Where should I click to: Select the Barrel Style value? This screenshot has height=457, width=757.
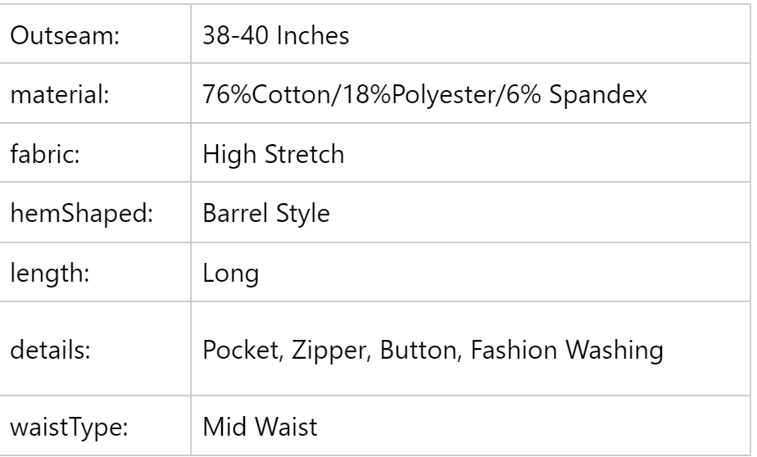tap(266, 215)
